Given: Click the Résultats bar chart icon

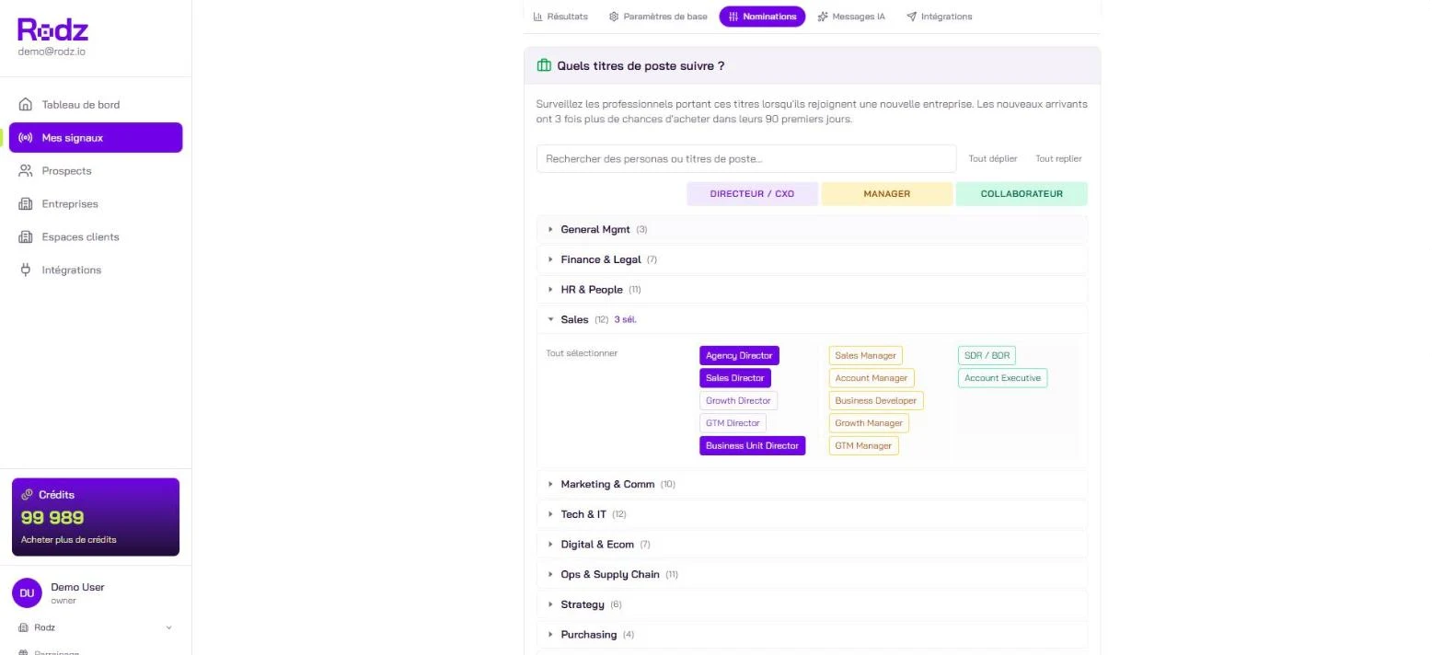Looking at the screenshot, I should coord(538,17).
